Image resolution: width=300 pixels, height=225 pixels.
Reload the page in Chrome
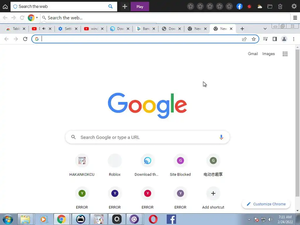25,39
